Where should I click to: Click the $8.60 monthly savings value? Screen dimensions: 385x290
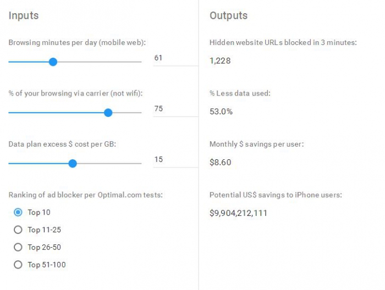[x=221, y=162]
